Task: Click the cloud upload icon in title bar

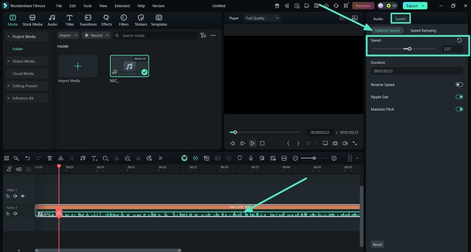Action: pos(326,6)
